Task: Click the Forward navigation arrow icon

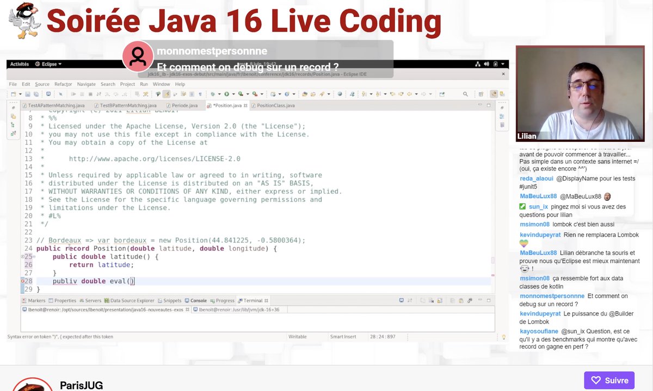Action: [423, 94]
